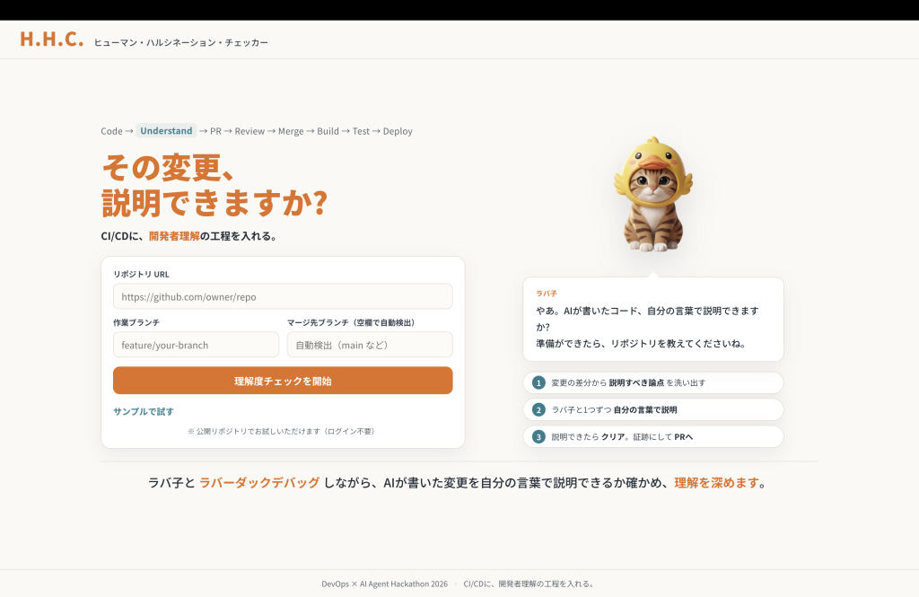Click the Code pipeline step text
919x597 pixels.
pyautogui.click(x=111, y=131)
